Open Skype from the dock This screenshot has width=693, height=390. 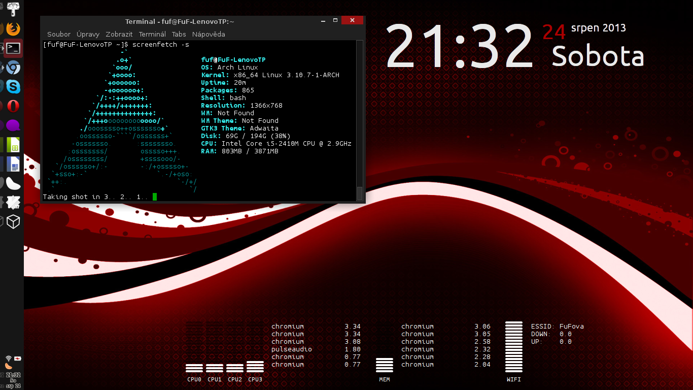13,87
